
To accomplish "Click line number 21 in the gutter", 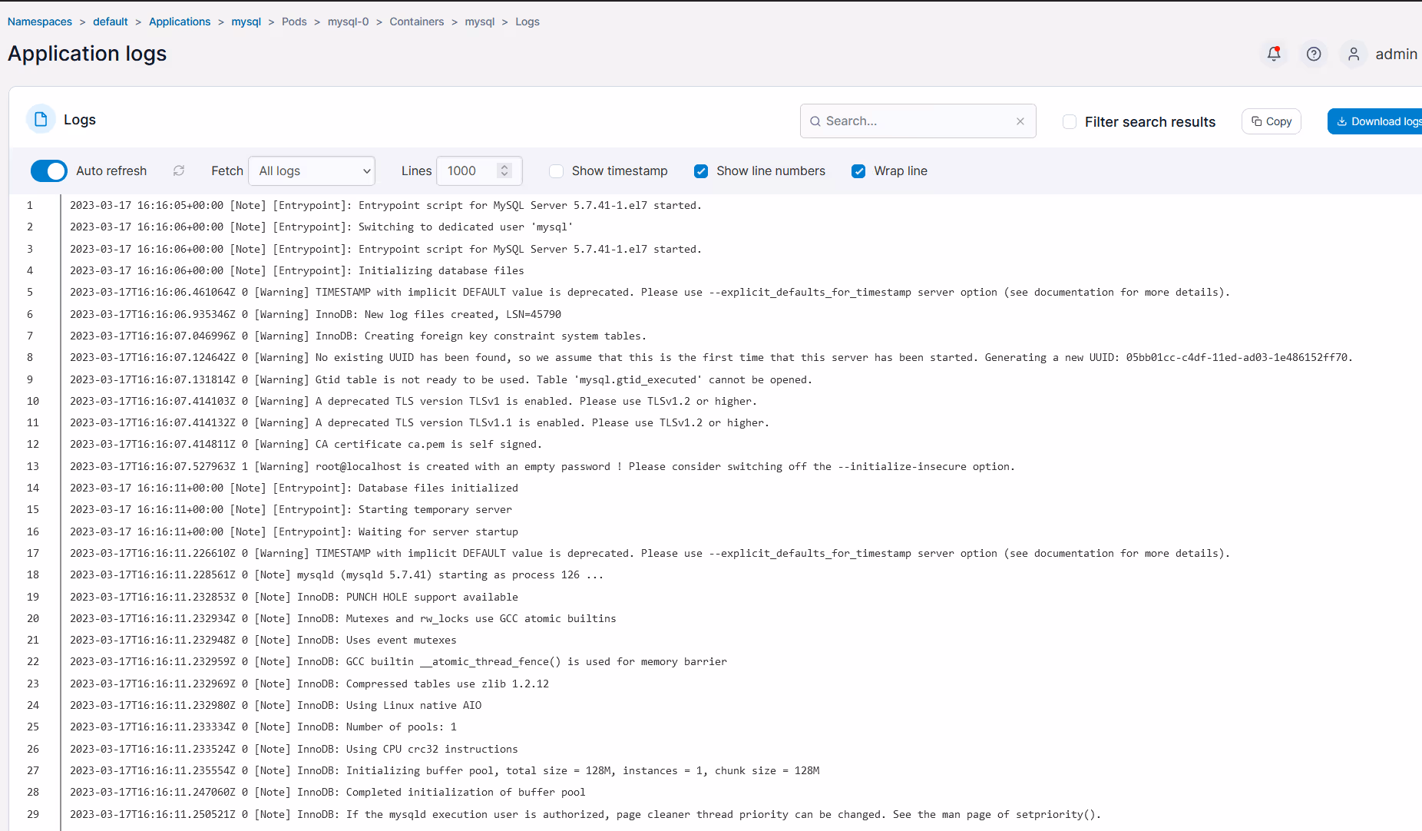I will 33,640.
